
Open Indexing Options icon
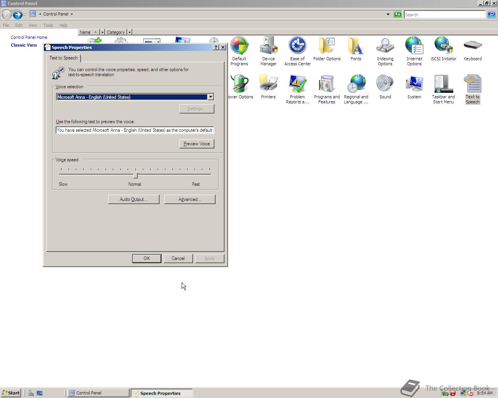[x=385, y=51]
